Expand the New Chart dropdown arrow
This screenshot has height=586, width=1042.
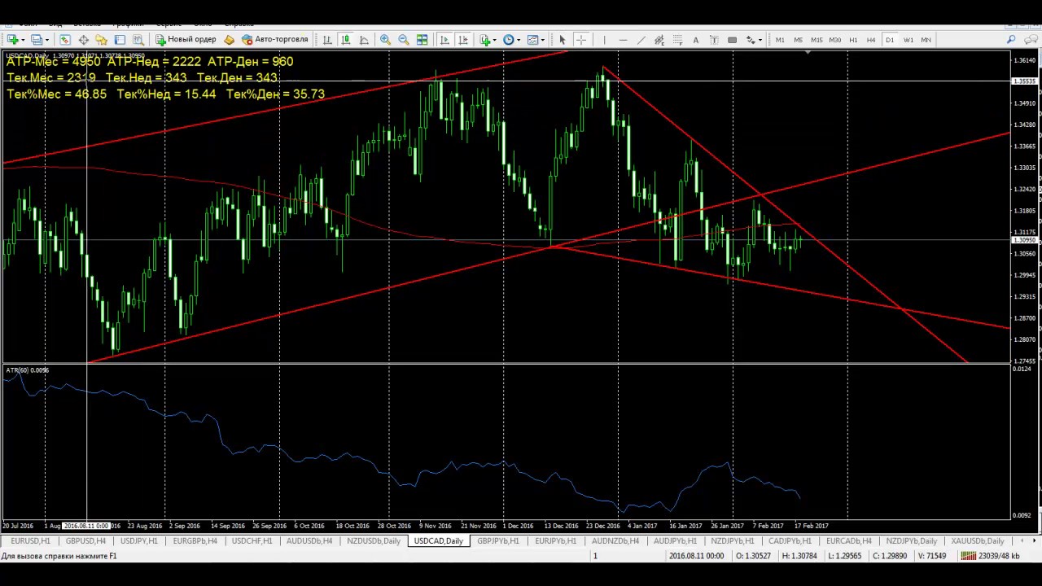pos(24,39)
